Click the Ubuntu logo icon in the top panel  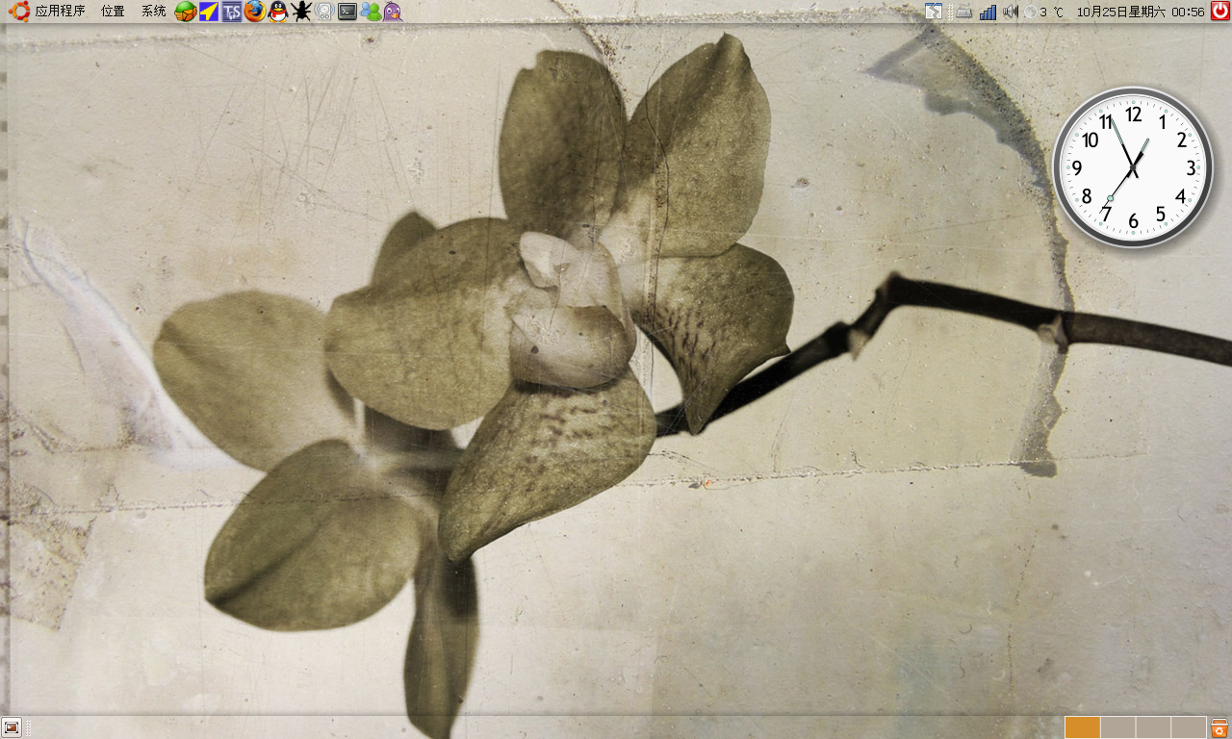(17, 12)
